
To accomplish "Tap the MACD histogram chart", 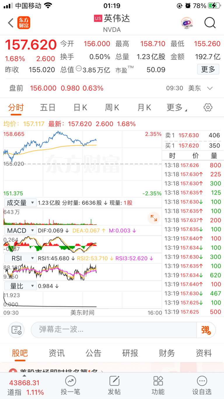I will coord(83,244).
